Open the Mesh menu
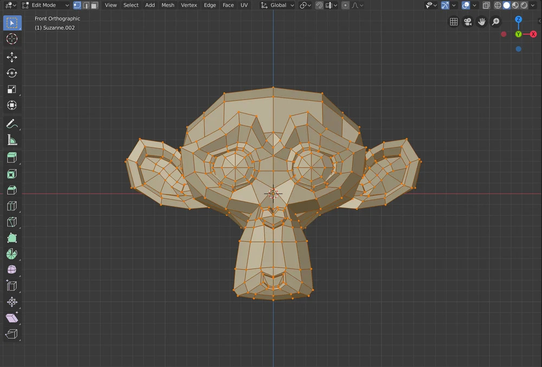The height and width of the screenshot is (367, 542). click(x=168, y=5)
